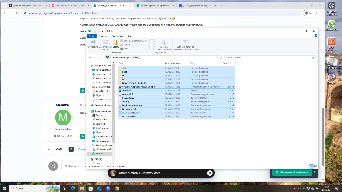This screenshot has width=342, height=192.
Task: Open the uTorrent Web desktop shortcut
Action: pos(332,24)
